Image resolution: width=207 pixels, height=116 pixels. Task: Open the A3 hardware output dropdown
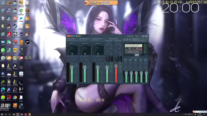pyautogui.click(x=130, y=39)
